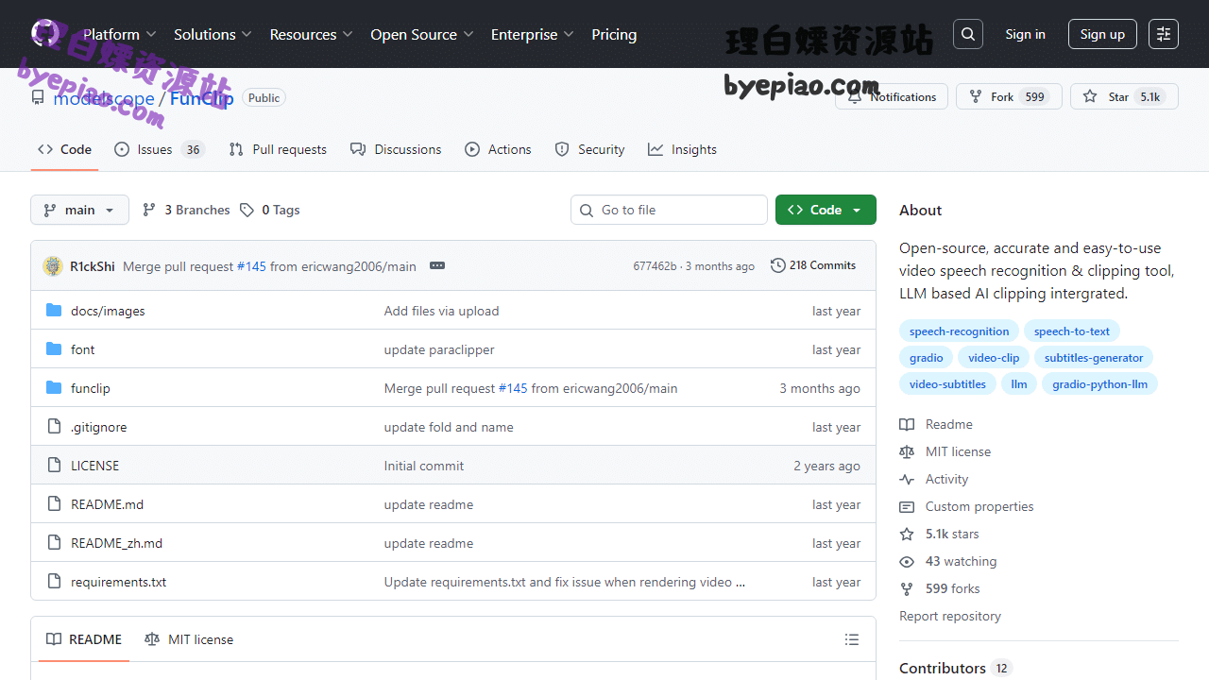The width and height of the screenshot is (1209, 680).
Task: Click the commit message ellipsis icon
Action: [436, 266]
